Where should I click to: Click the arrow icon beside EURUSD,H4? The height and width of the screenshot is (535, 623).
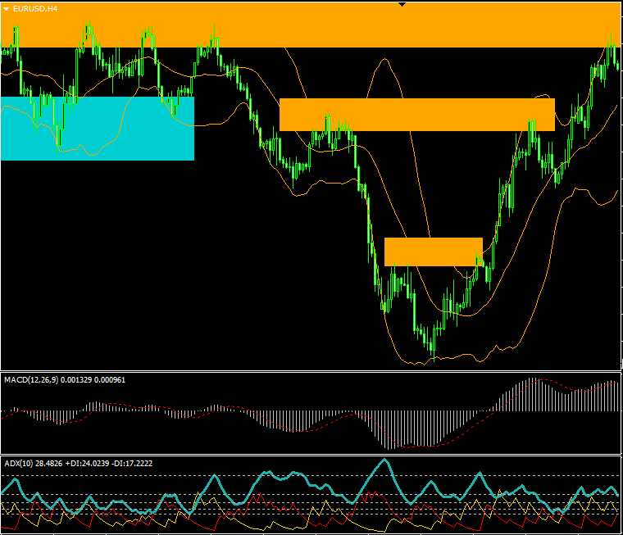click(7, 8)
